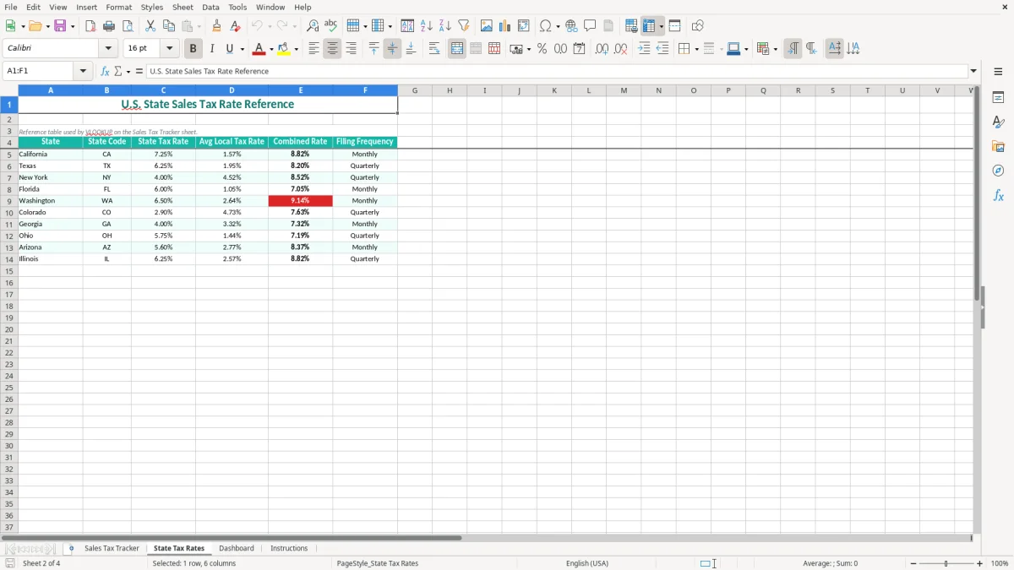
Task: Clear direct formatting icon
Action: tap(235, 26)
